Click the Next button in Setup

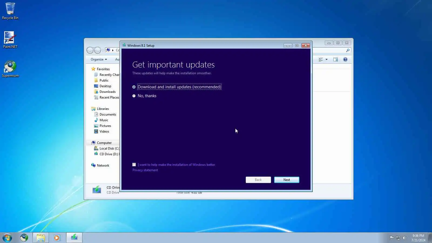tap(287, 180)
